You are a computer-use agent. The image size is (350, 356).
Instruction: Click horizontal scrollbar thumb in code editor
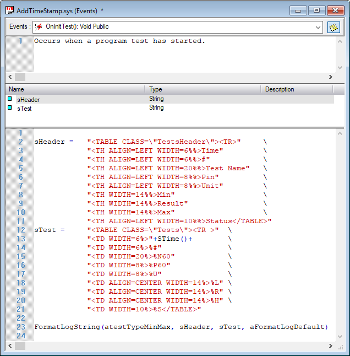(20, 346)
